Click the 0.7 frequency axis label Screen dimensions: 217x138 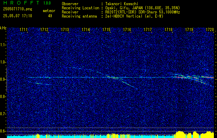3,114
